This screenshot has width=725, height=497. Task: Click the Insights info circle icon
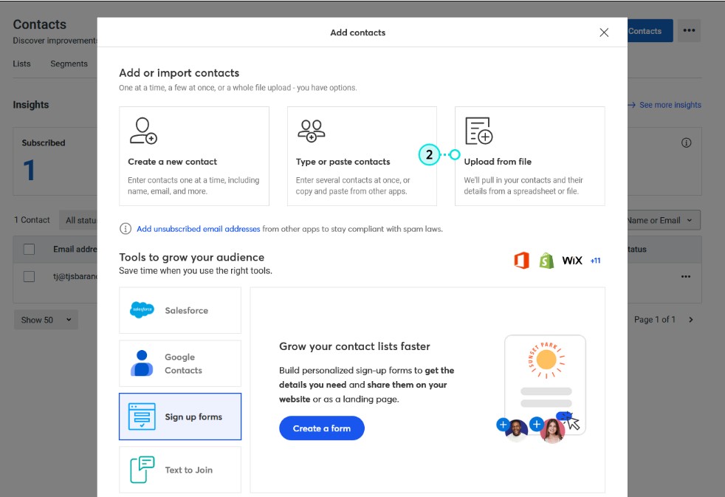coord(686,143)
